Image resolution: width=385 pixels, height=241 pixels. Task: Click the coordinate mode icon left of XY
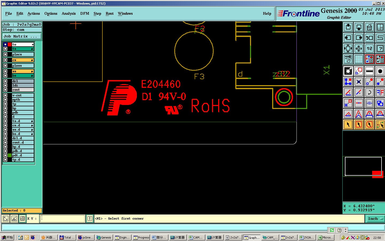(x=5, y=219)
